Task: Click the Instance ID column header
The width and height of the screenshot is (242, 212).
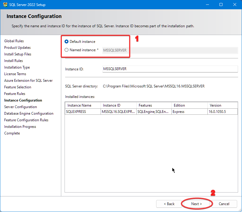Action: tap(119, 105)
